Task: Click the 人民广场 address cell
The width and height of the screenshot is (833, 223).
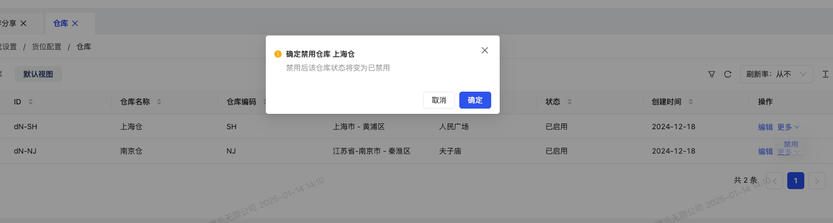Action: coord(454,127)
